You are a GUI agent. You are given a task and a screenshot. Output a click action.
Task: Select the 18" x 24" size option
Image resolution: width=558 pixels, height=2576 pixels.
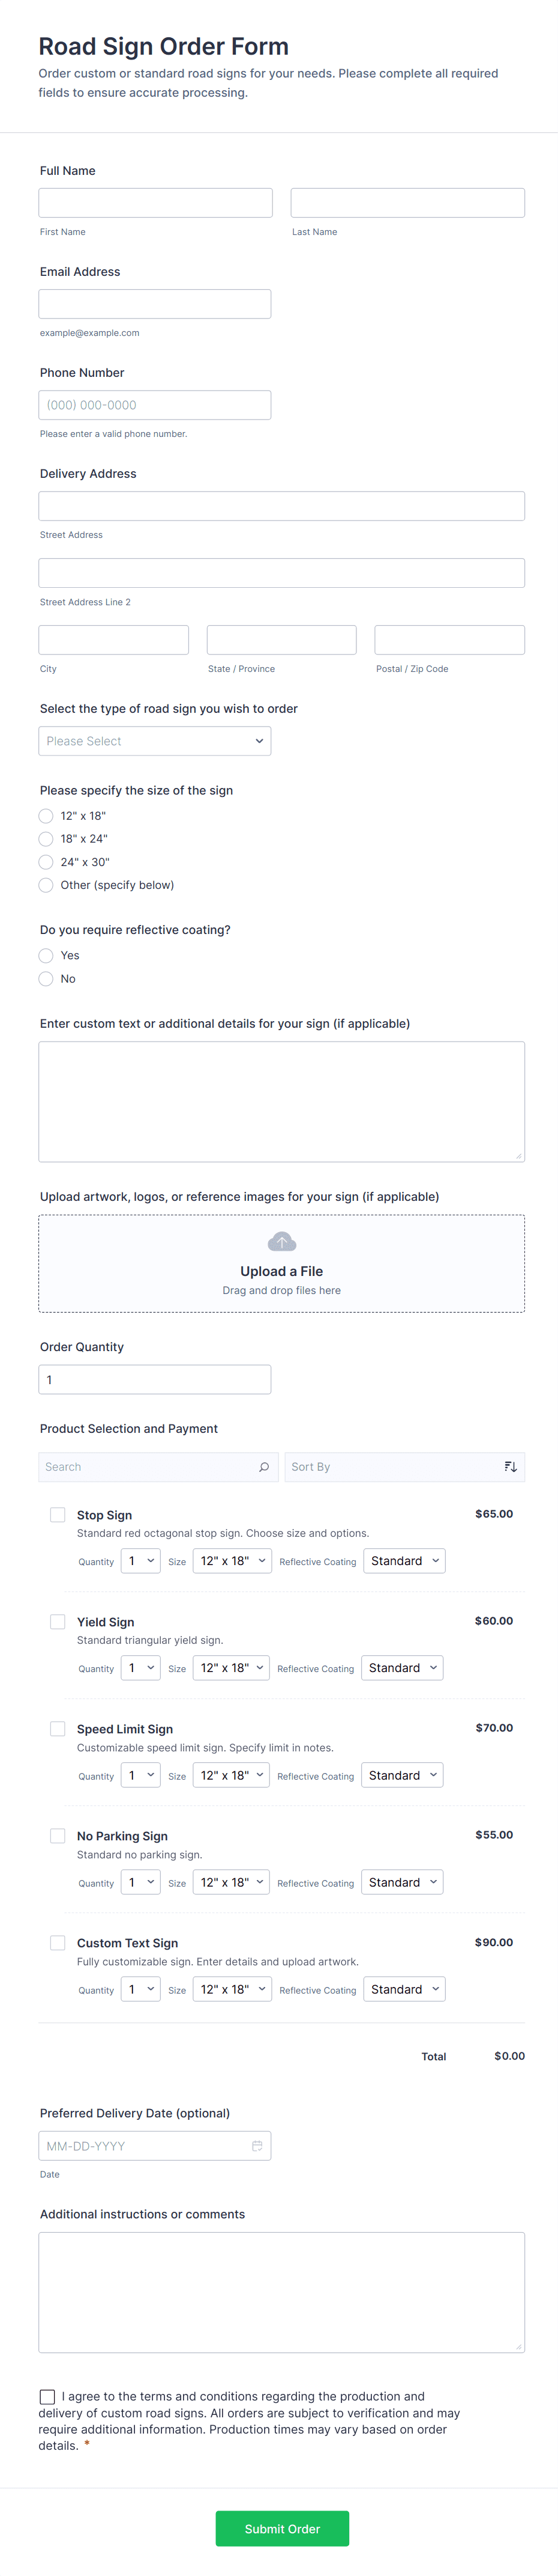tap(46, 839)
